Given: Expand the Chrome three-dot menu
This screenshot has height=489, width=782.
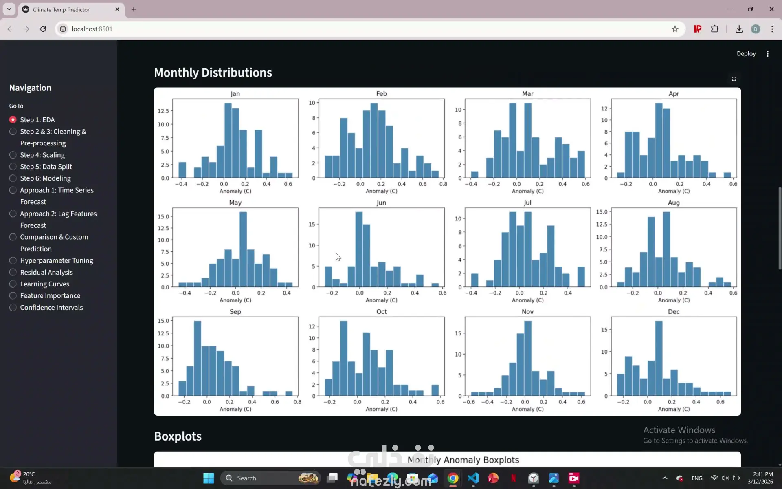Looking at the screenshot, I should 772,29.
